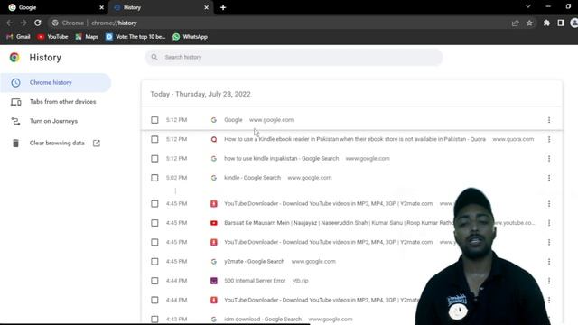578x325 pixels.
Task: Select checkbox for Barsaat Ke Mausam Mein entry
Action: [x=154, y=223]
